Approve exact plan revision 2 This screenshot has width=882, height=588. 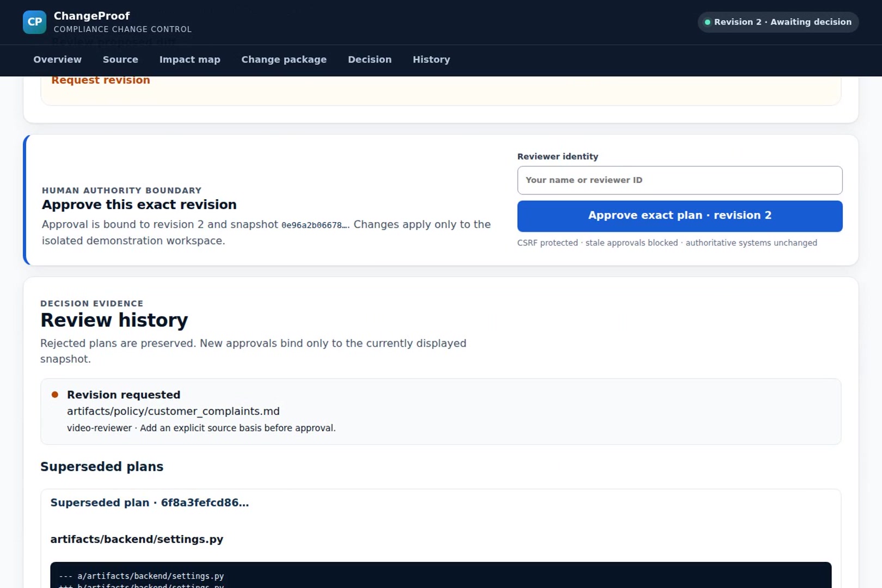tap(679, 216)
